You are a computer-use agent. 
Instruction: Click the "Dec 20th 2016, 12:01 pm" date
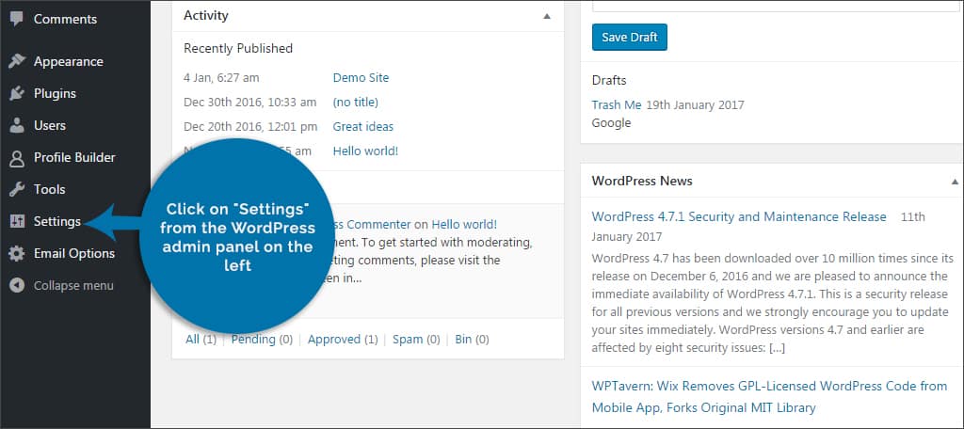250,127
